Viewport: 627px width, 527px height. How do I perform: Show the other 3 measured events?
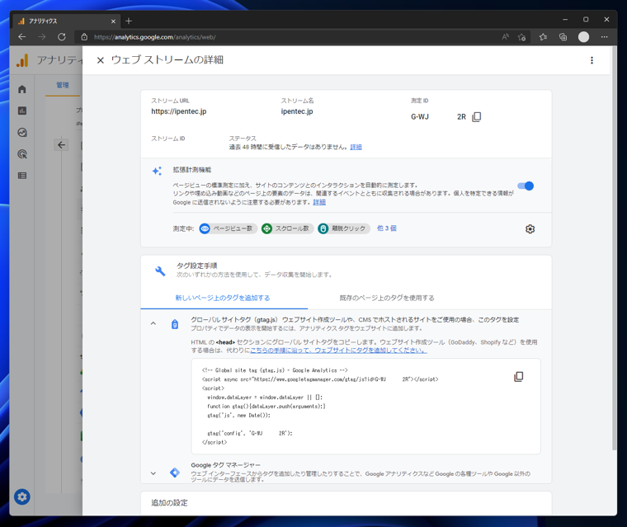click(x=386, y=228)
